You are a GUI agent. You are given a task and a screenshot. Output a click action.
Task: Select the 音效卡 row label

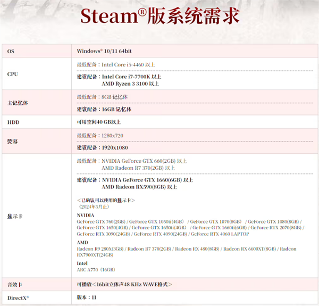pyautogui.click(x=15, y=285)
